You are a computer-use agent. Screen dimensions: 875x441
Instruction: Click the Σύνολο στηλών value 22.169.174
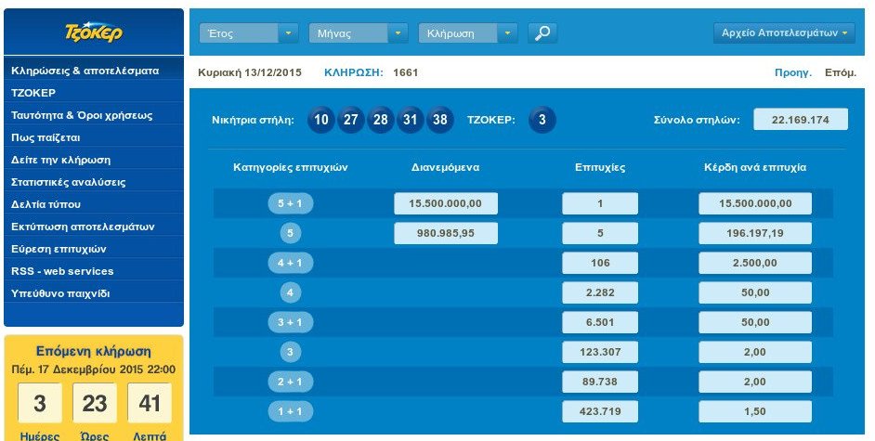coord(800,120)
